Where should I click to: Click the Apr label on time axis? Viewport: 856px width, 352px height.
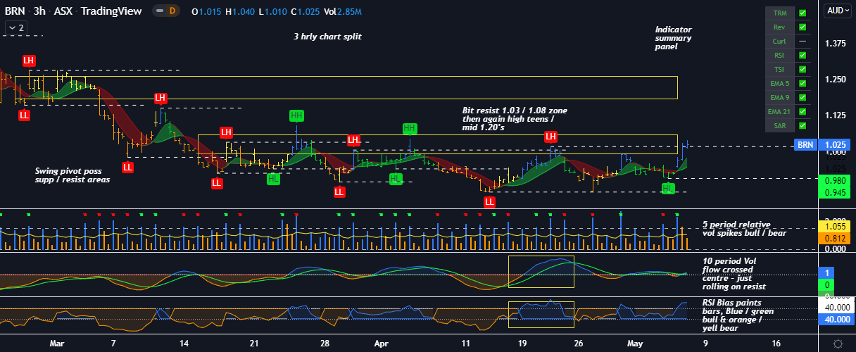(381, 344)
